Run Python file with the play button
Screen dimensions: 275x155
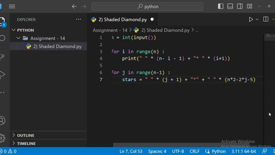[x=251, y=19]
